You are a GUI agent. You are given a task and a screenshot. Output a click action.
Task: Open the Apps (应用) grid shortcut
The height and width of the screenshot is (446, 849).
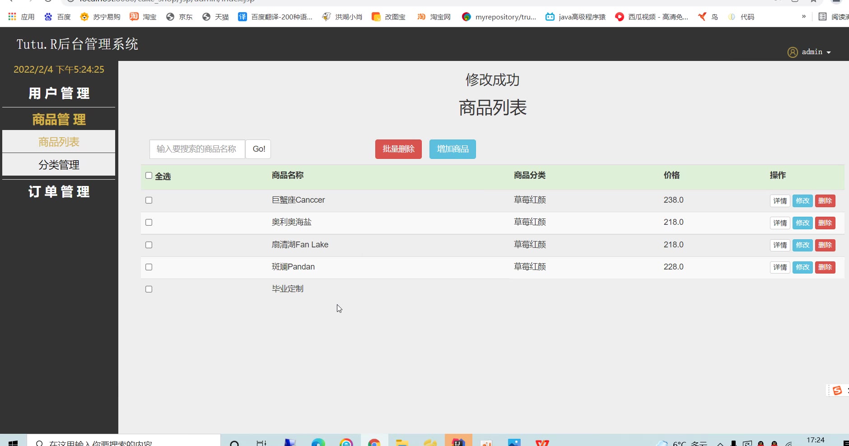[21, 17]
